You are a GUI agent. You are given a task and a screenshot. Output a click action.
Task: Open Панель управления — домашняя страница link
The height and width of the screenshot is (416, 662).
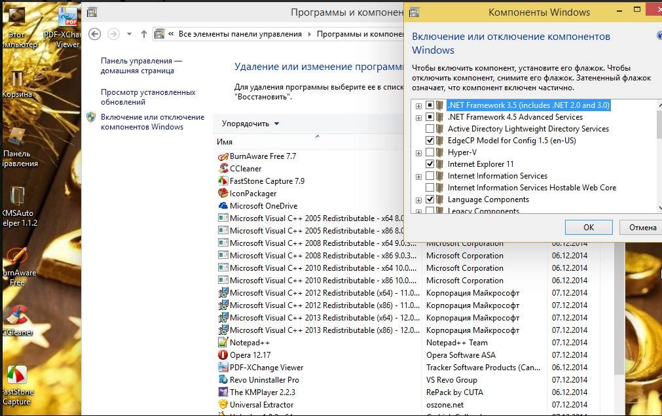pos(141,66)
